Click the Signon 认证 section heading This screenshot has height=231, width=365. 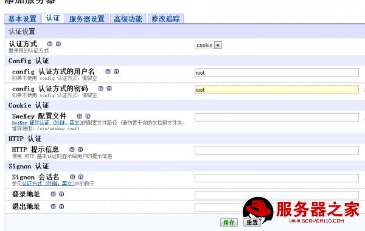point(29,166)
